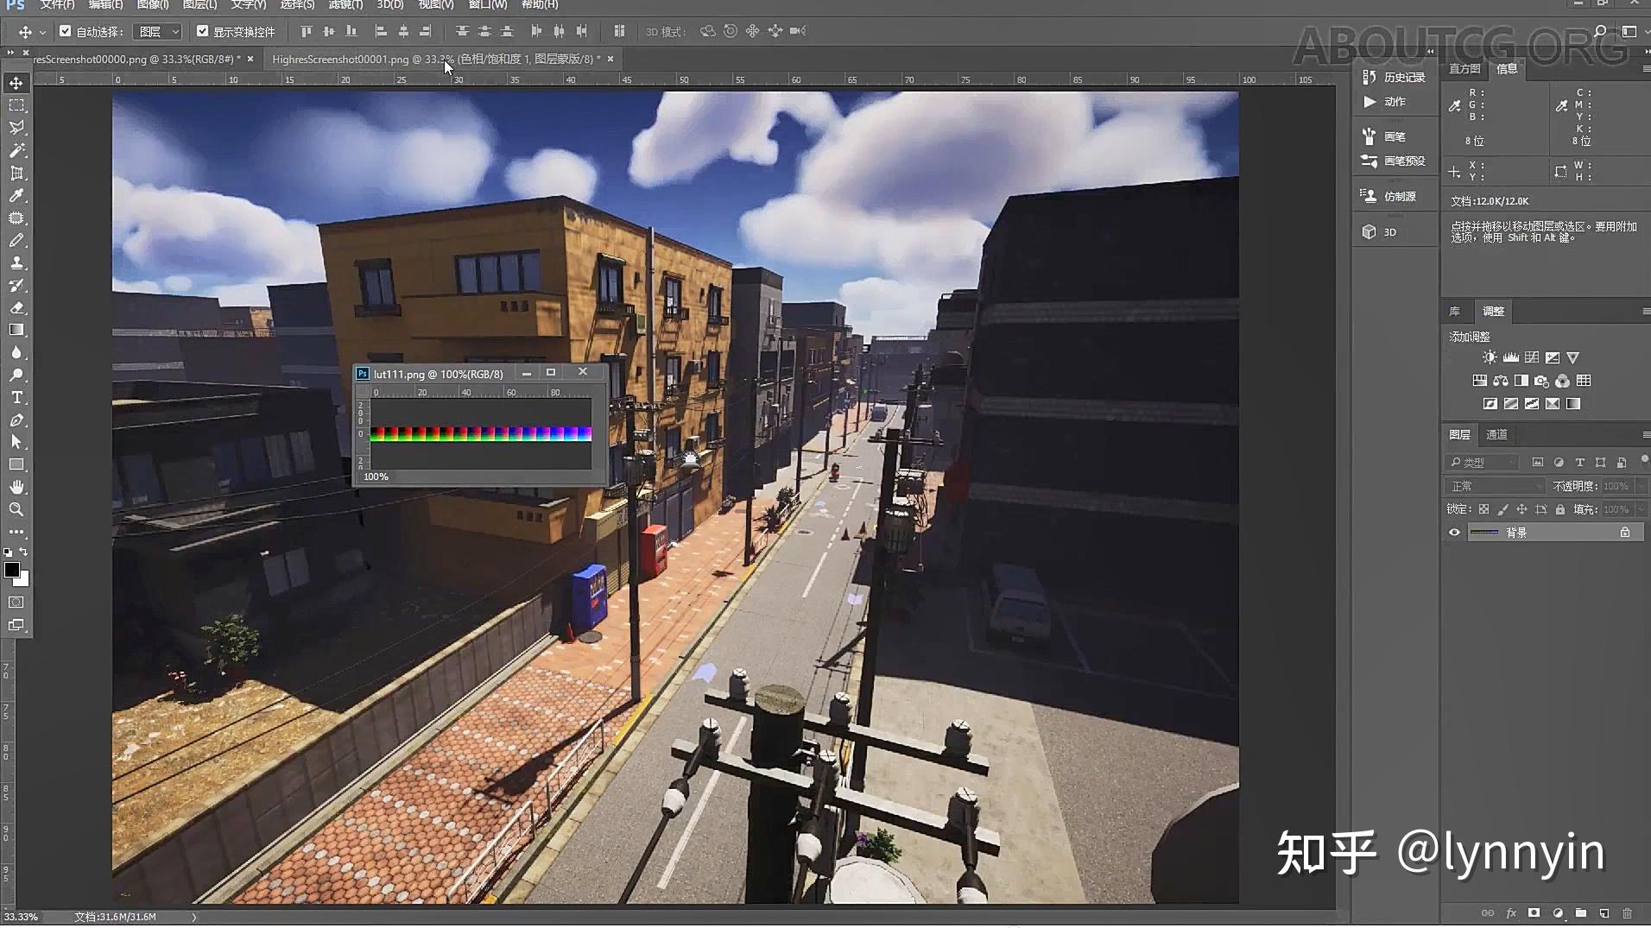Image resolution: width=1651 pixels, height=928 pixels.
Task: Select the Lasso tool
Action: coord(16,128)
